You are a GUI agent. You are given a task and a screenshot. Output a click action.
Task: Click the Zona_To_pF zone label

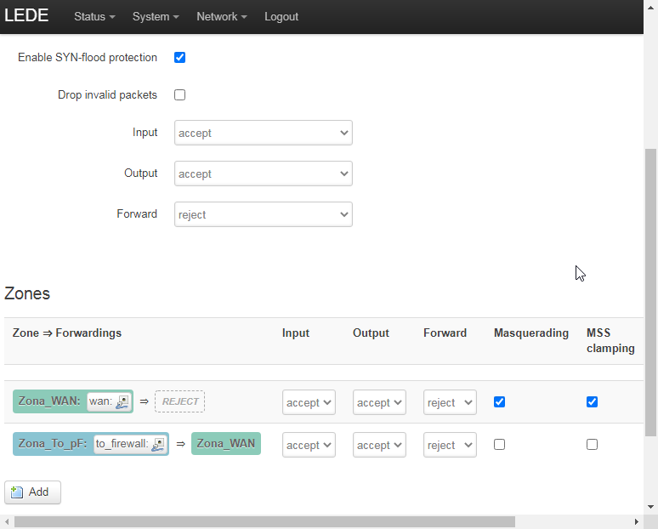(53, 443)
